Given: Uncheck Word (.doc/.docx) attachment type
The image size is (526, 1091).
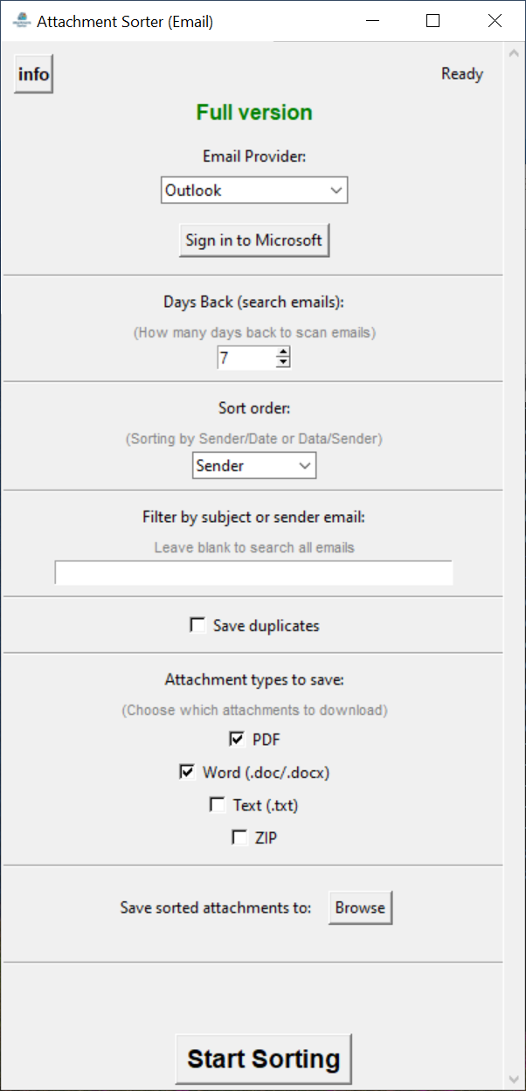Looking at the screenshot, I should click(x=187, y=772).
